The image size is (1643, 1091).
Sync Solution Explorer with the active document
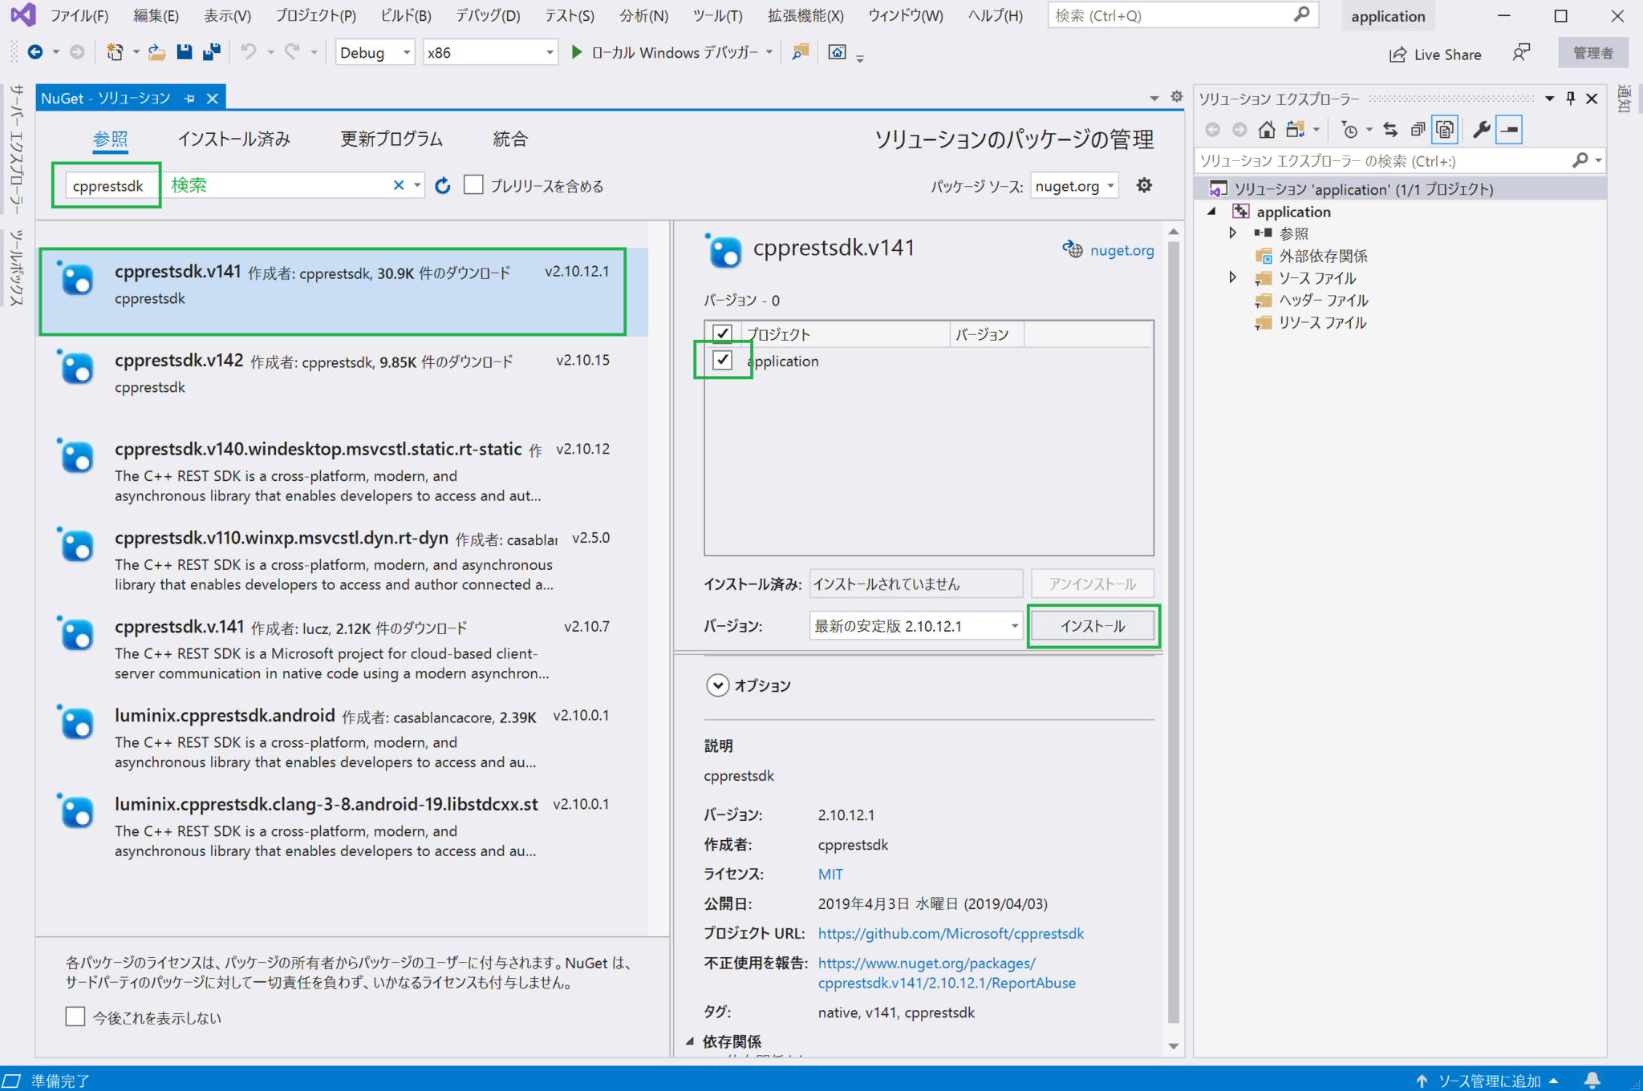[1389, 129]
